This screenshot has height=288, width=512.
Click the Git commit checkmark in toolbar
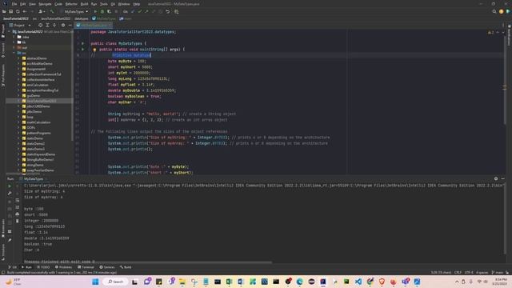pyautogui.click(x=140, y=11)
